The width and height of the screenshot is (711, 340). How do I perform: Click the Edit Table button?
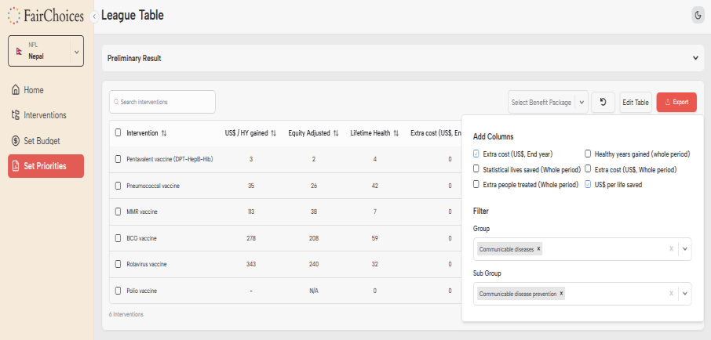coord(635,102)
